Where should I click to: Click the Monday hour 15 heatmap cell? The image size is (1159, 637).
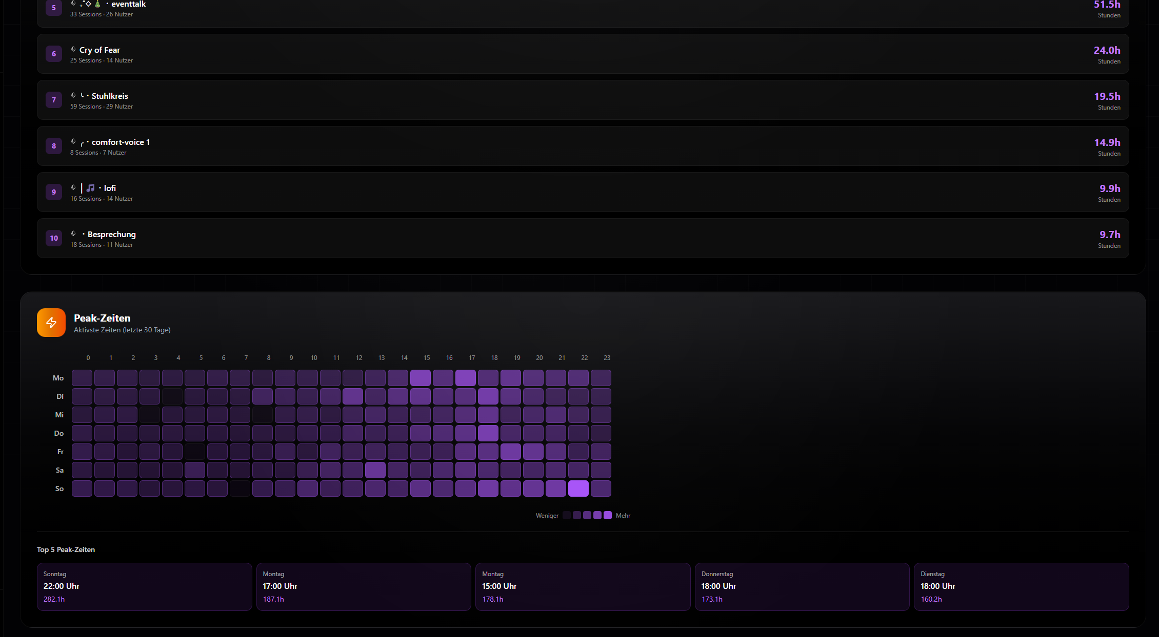(420, 378)
